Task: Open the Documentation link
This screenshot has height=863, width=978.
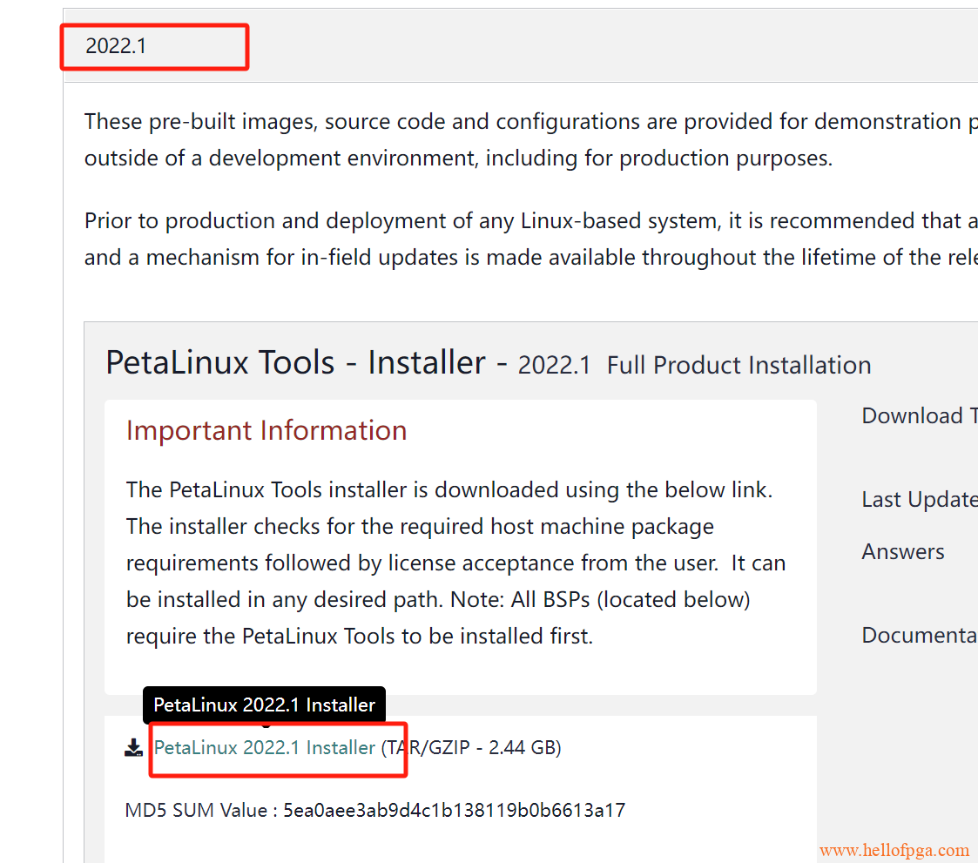Action: click(x=917, y=636)
